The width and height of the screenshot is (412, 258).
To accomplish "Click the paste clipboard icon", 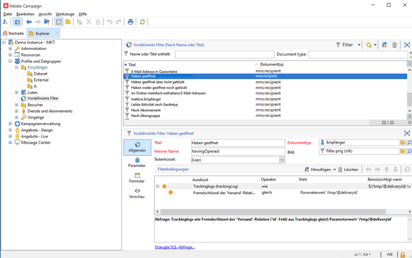I will coord(98,22).
